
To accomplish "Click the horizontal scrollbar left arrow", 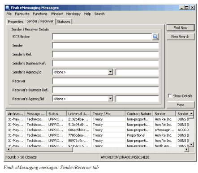I will coord(9,149).
